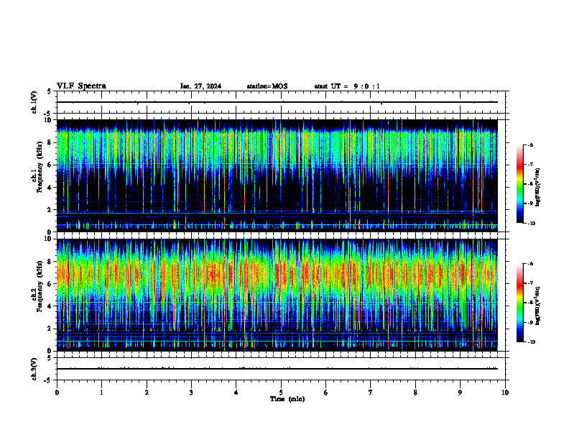Image resolution: width=569 pixels, height=440 pixels.
Task: Click the 'station=MOS' label
Action: coord(267,86)
